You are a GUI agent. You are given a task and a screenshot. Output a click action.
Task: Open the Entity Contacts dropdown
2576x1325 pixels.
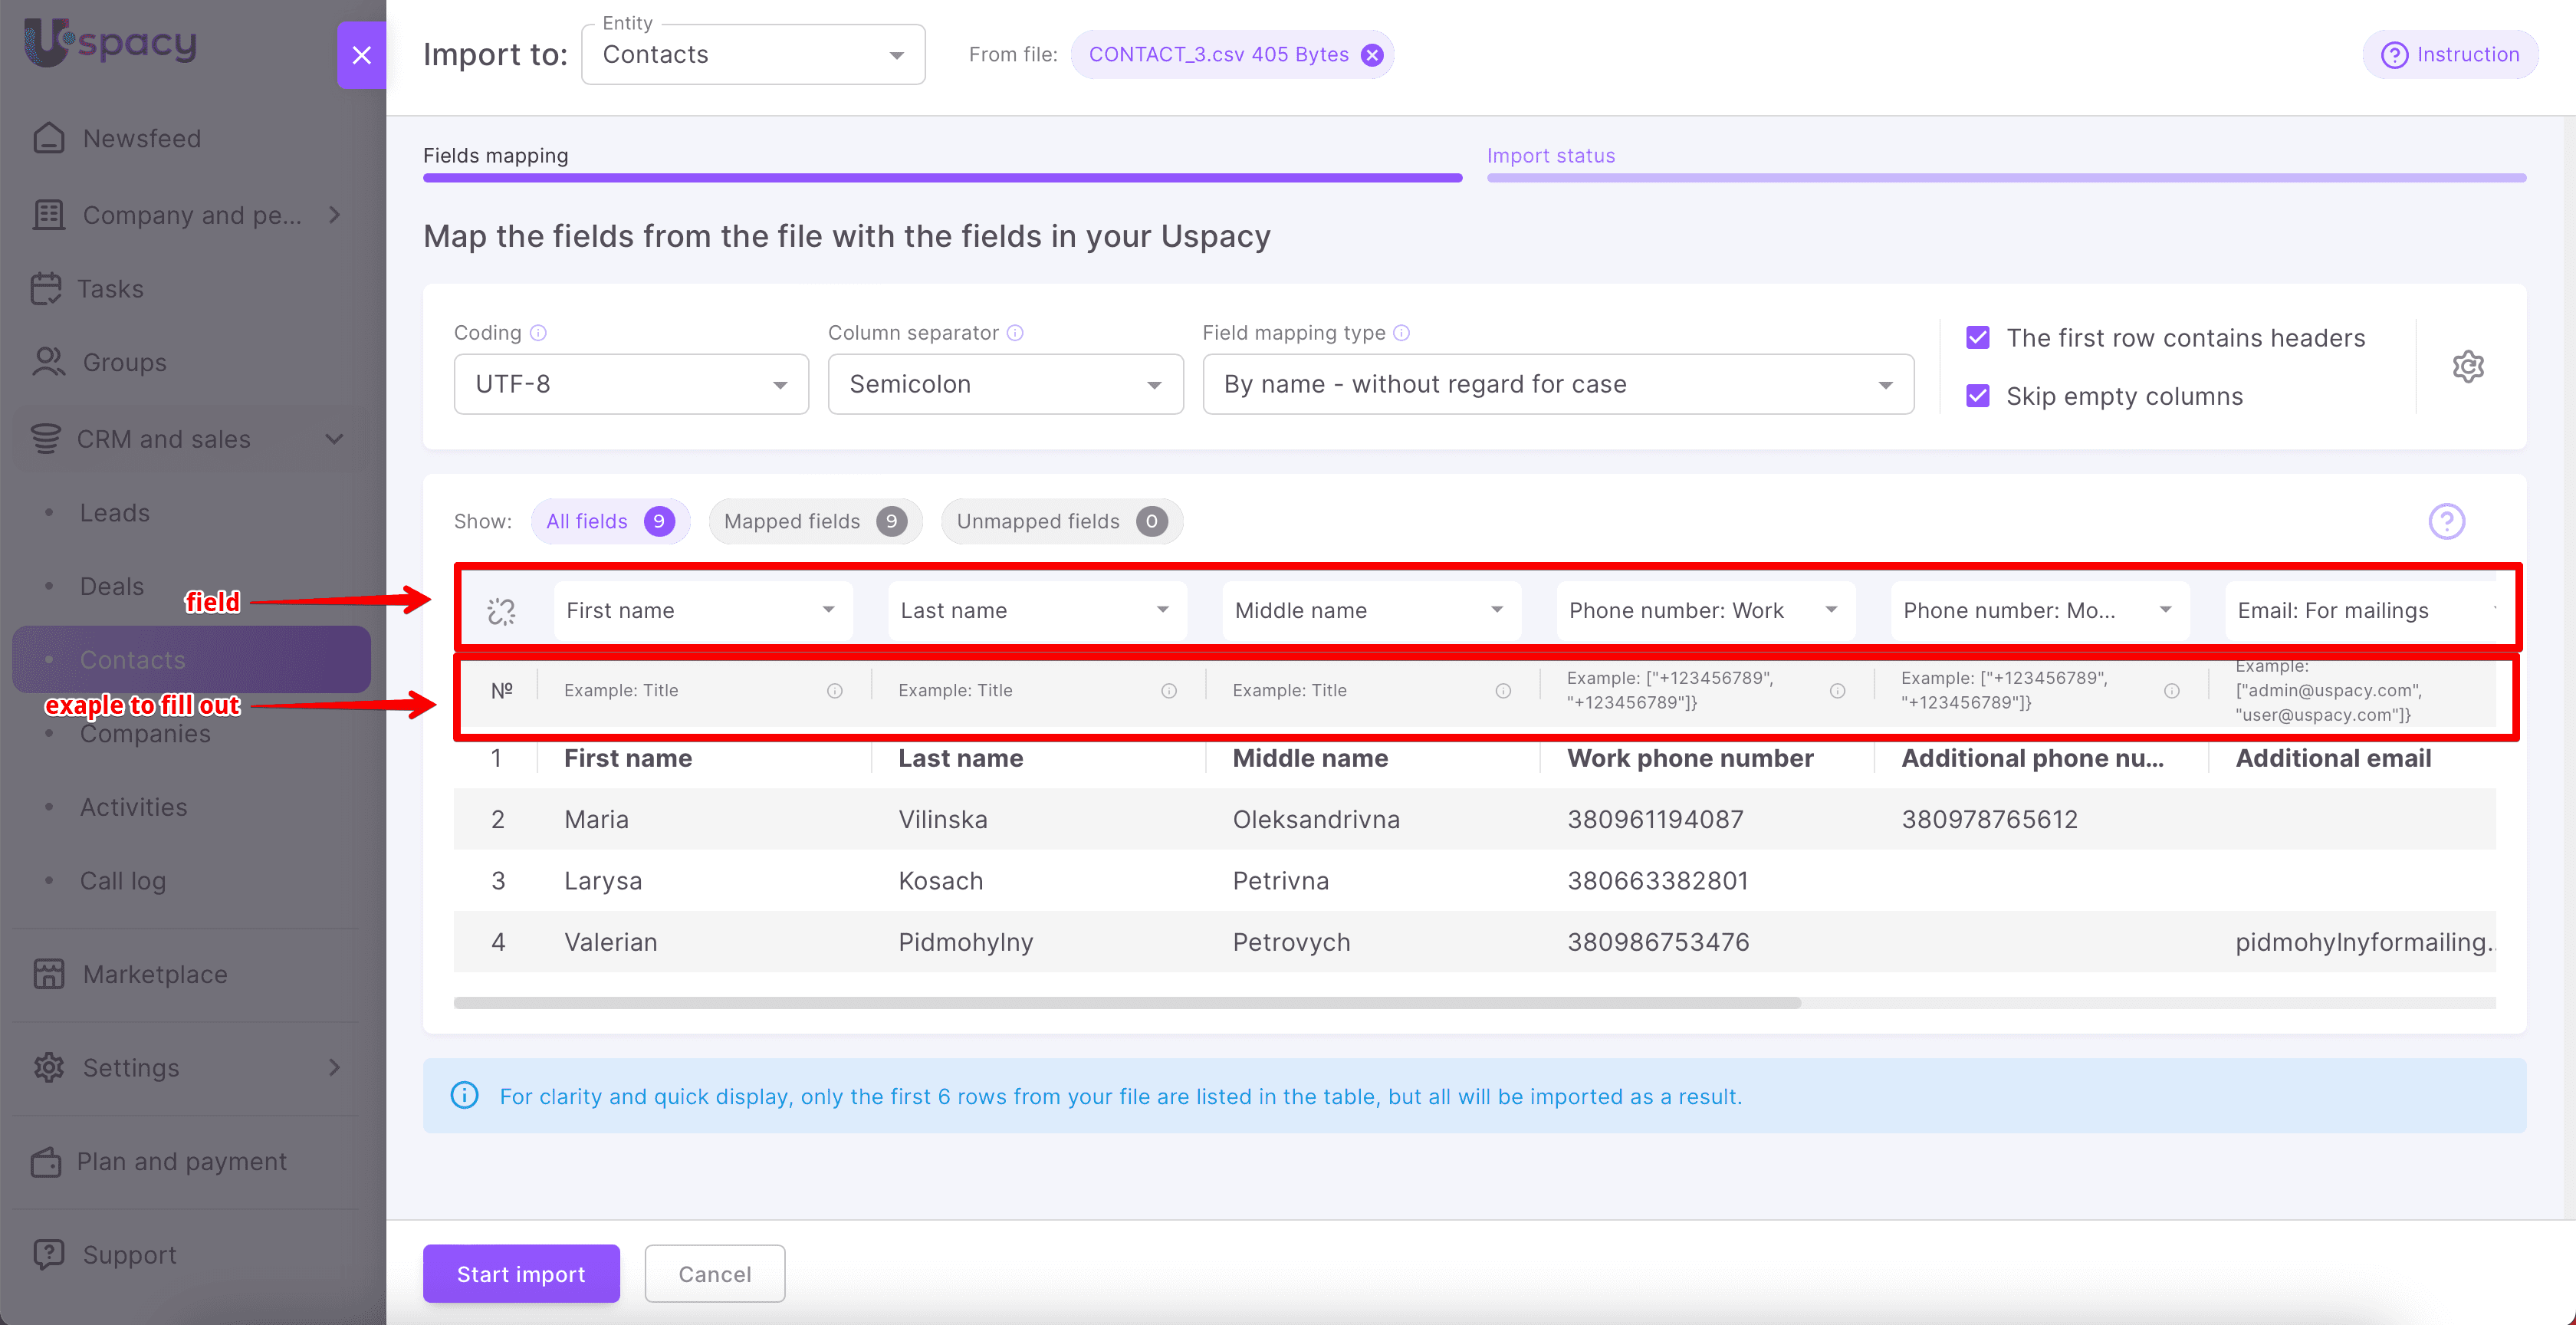point(753,55)
